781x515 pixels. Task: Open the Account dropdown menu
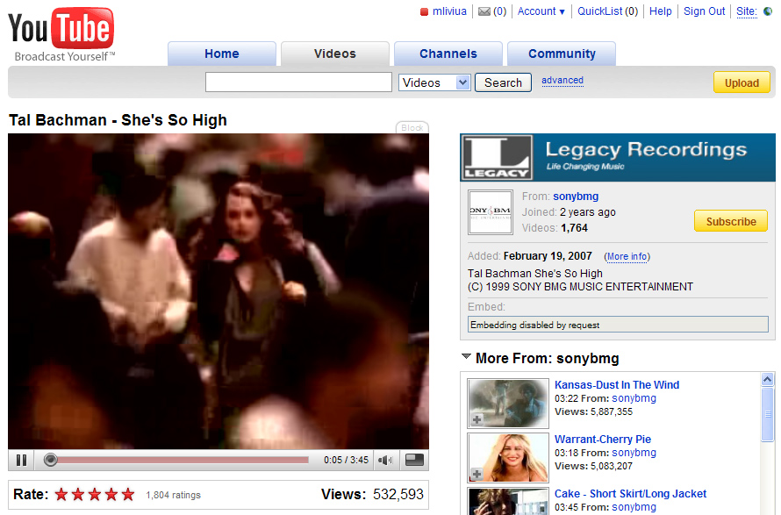[541, 11]
